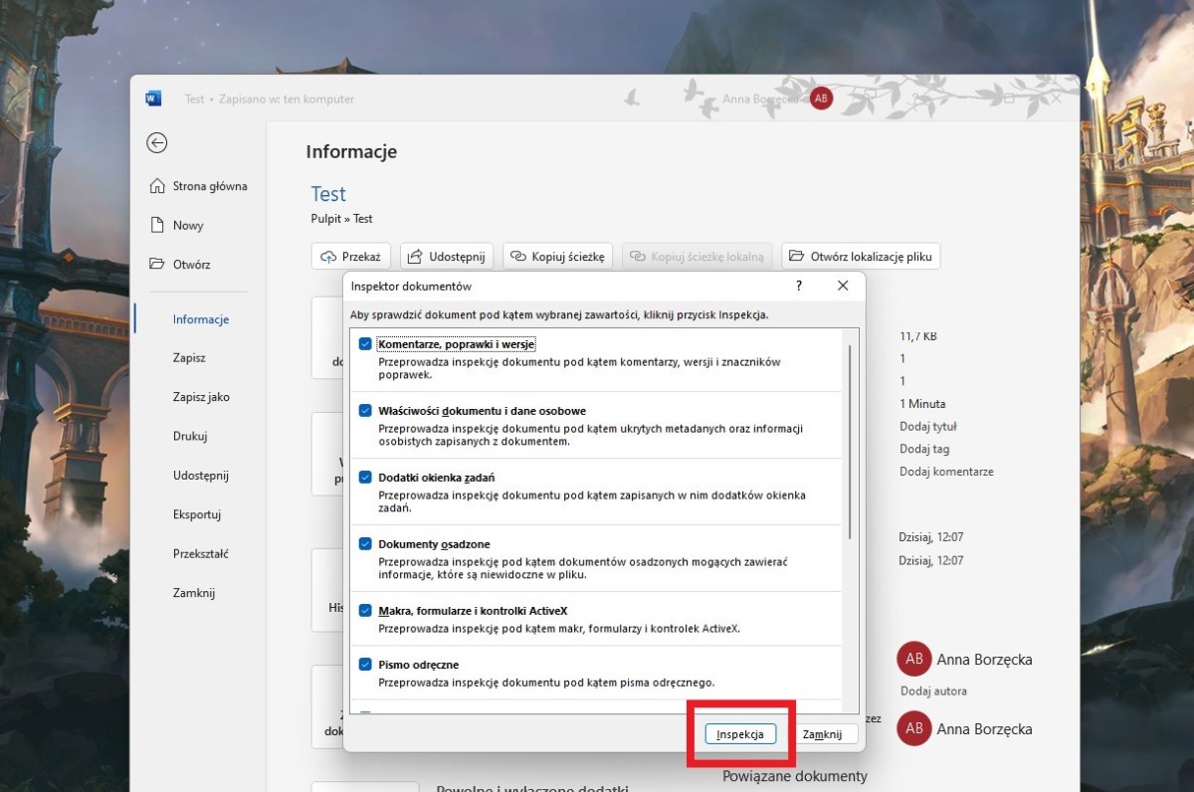1194x792 pixels.
Task: Uncheck the Pismo odręczne checkbox
Action: [x=365, y=665]
